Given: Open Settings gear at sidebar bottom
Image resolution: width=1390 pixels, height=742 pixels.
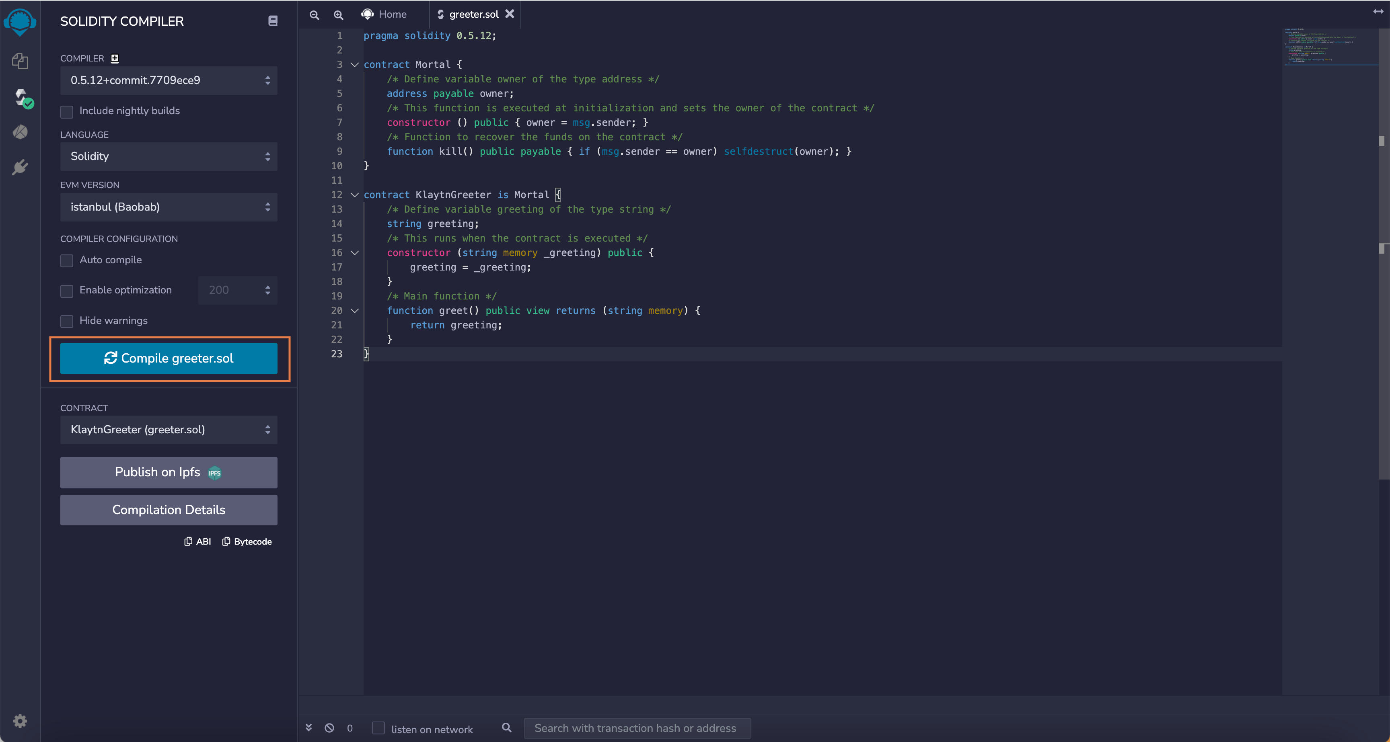Looking at the screenshot, I should click(x=20, y=721).
